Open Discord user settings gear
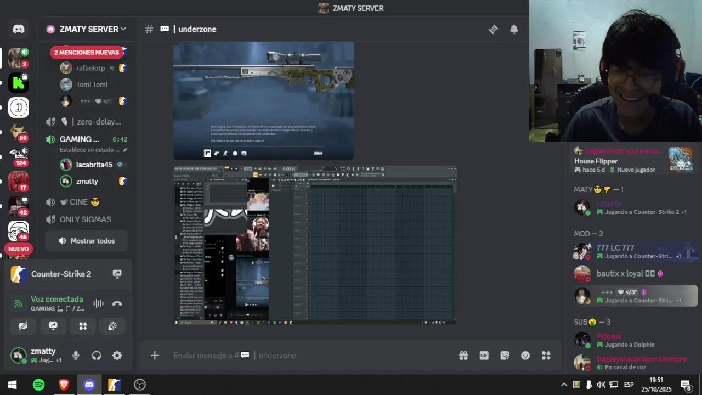Image resolution: width=702 pixels, height=395 pixels. point(117,356)
